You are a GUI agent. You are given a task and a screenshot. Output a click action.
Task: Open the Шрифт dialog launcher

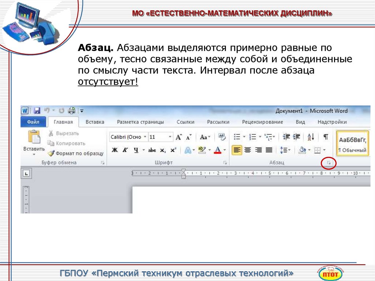click(225, 163)
